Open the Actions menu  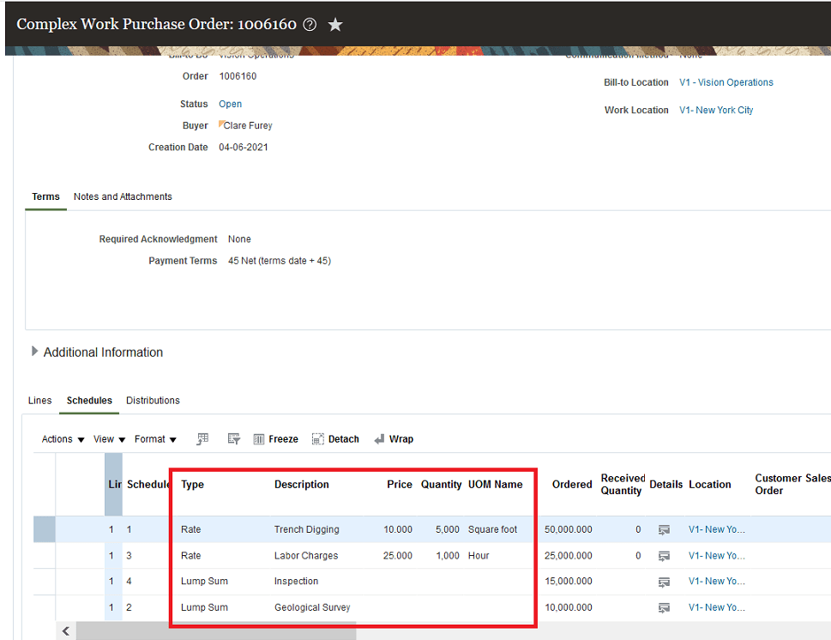click(x=57, y=438)
